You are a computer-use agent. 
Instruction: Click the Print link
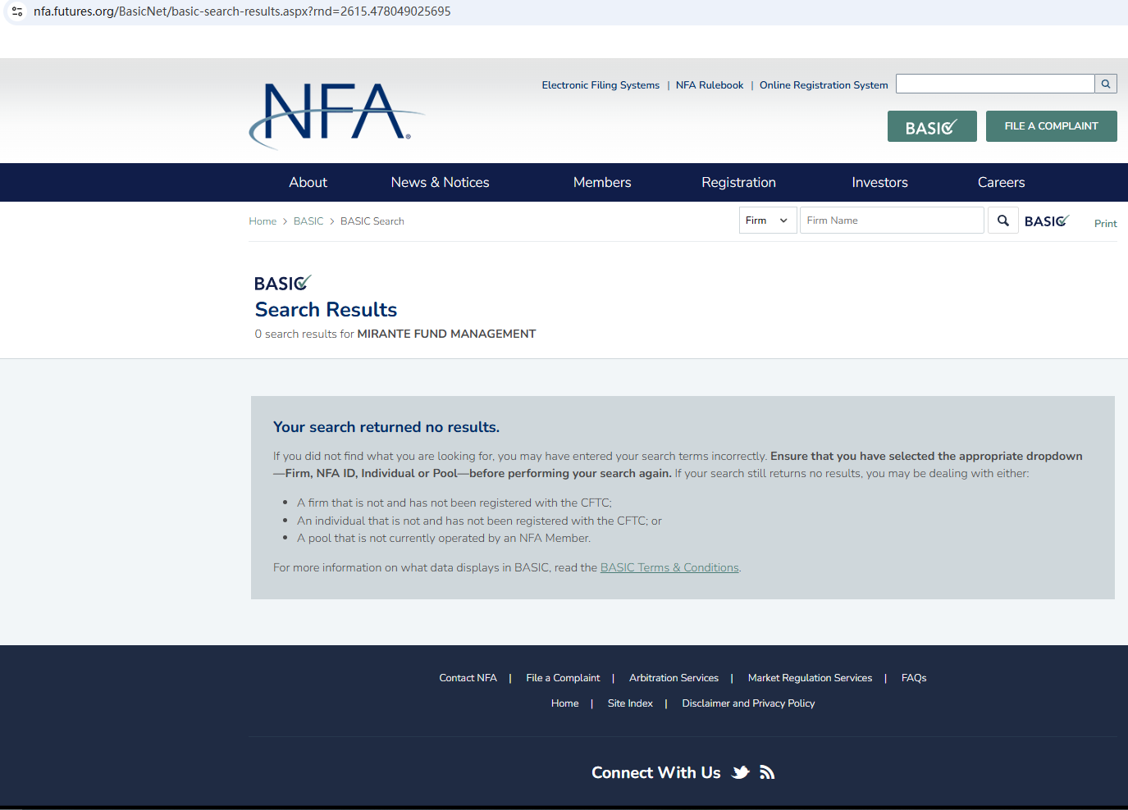pyautogui.click(x=1105, y=224)
